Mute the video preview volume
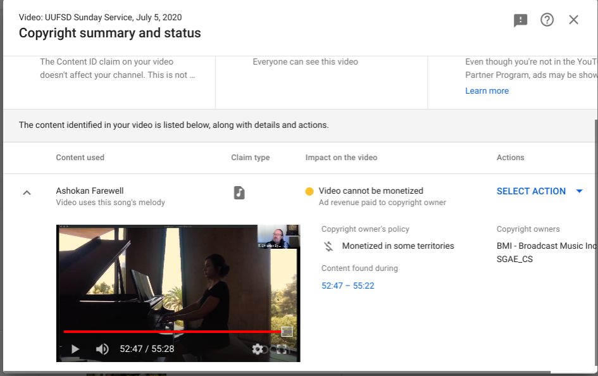Screen dimensions: 598x376 point(102,349)
